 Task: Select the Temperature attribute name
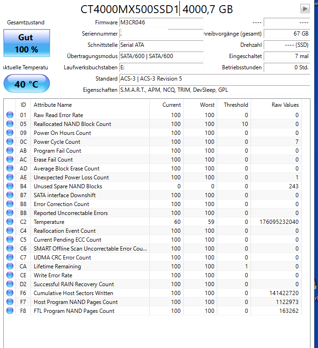[49, 222]
